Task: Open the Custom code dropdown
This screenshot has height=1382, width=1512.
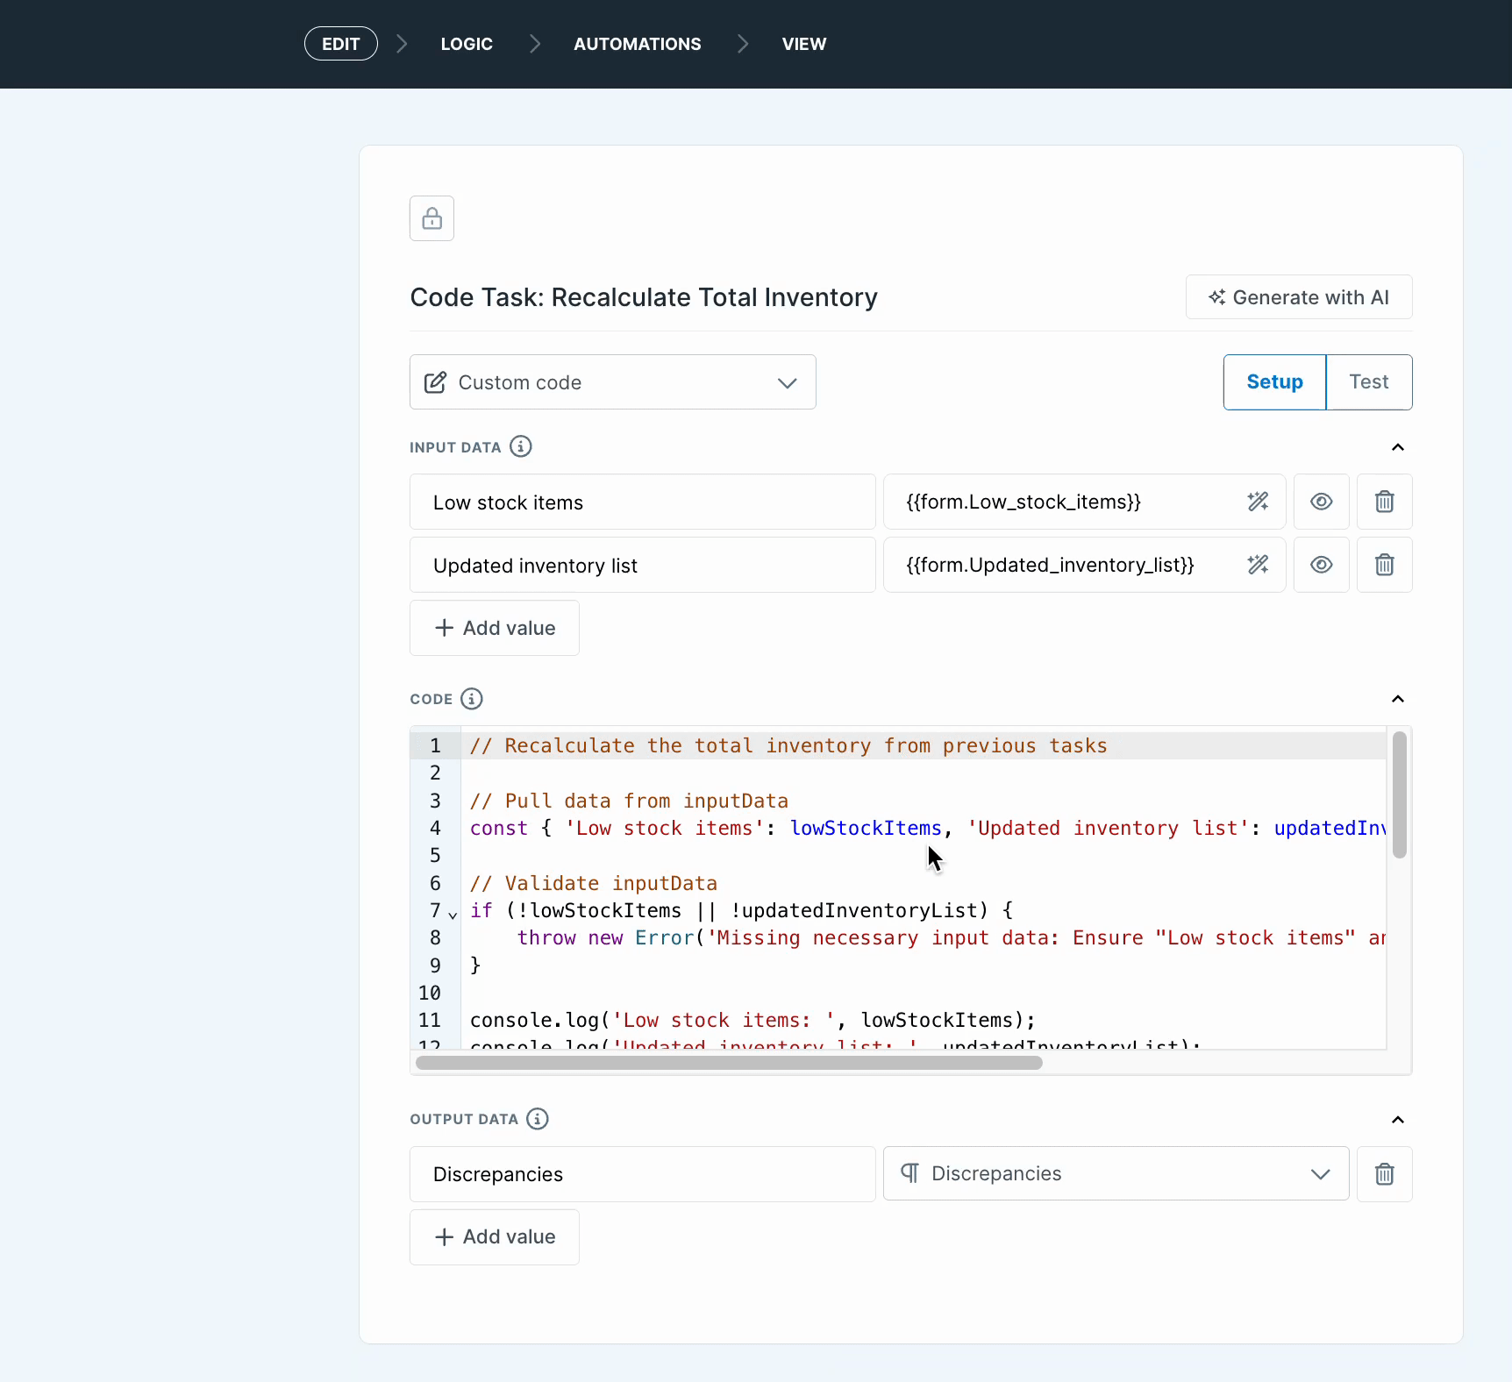Action: point(612,382)
